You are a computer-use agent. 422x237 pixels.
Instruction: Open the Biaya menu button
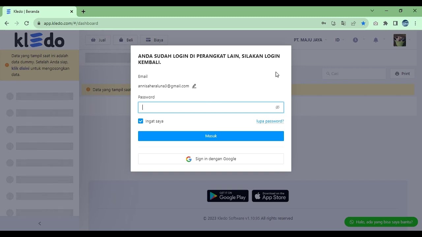click(x=154, y=40)
